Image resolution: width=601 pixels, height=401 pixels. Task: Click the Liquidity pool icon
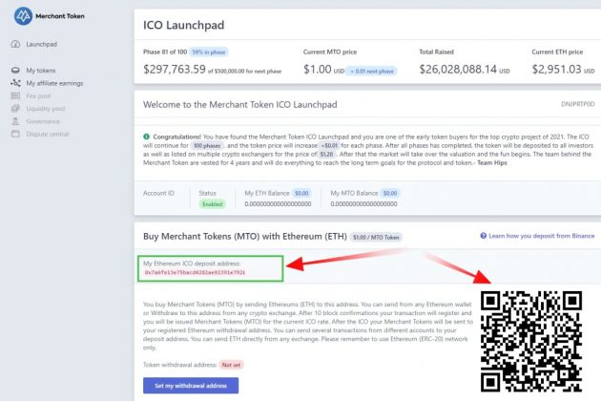click(15, 109)
